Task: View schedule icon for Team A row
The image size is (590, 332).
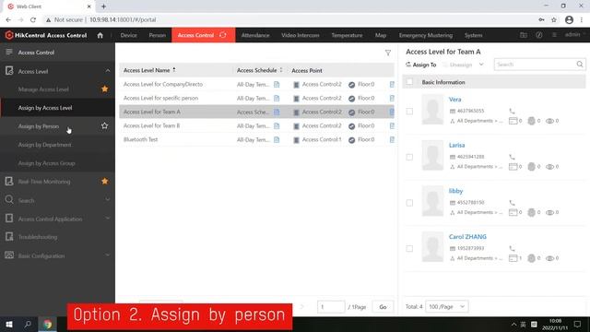Action: 277,112
